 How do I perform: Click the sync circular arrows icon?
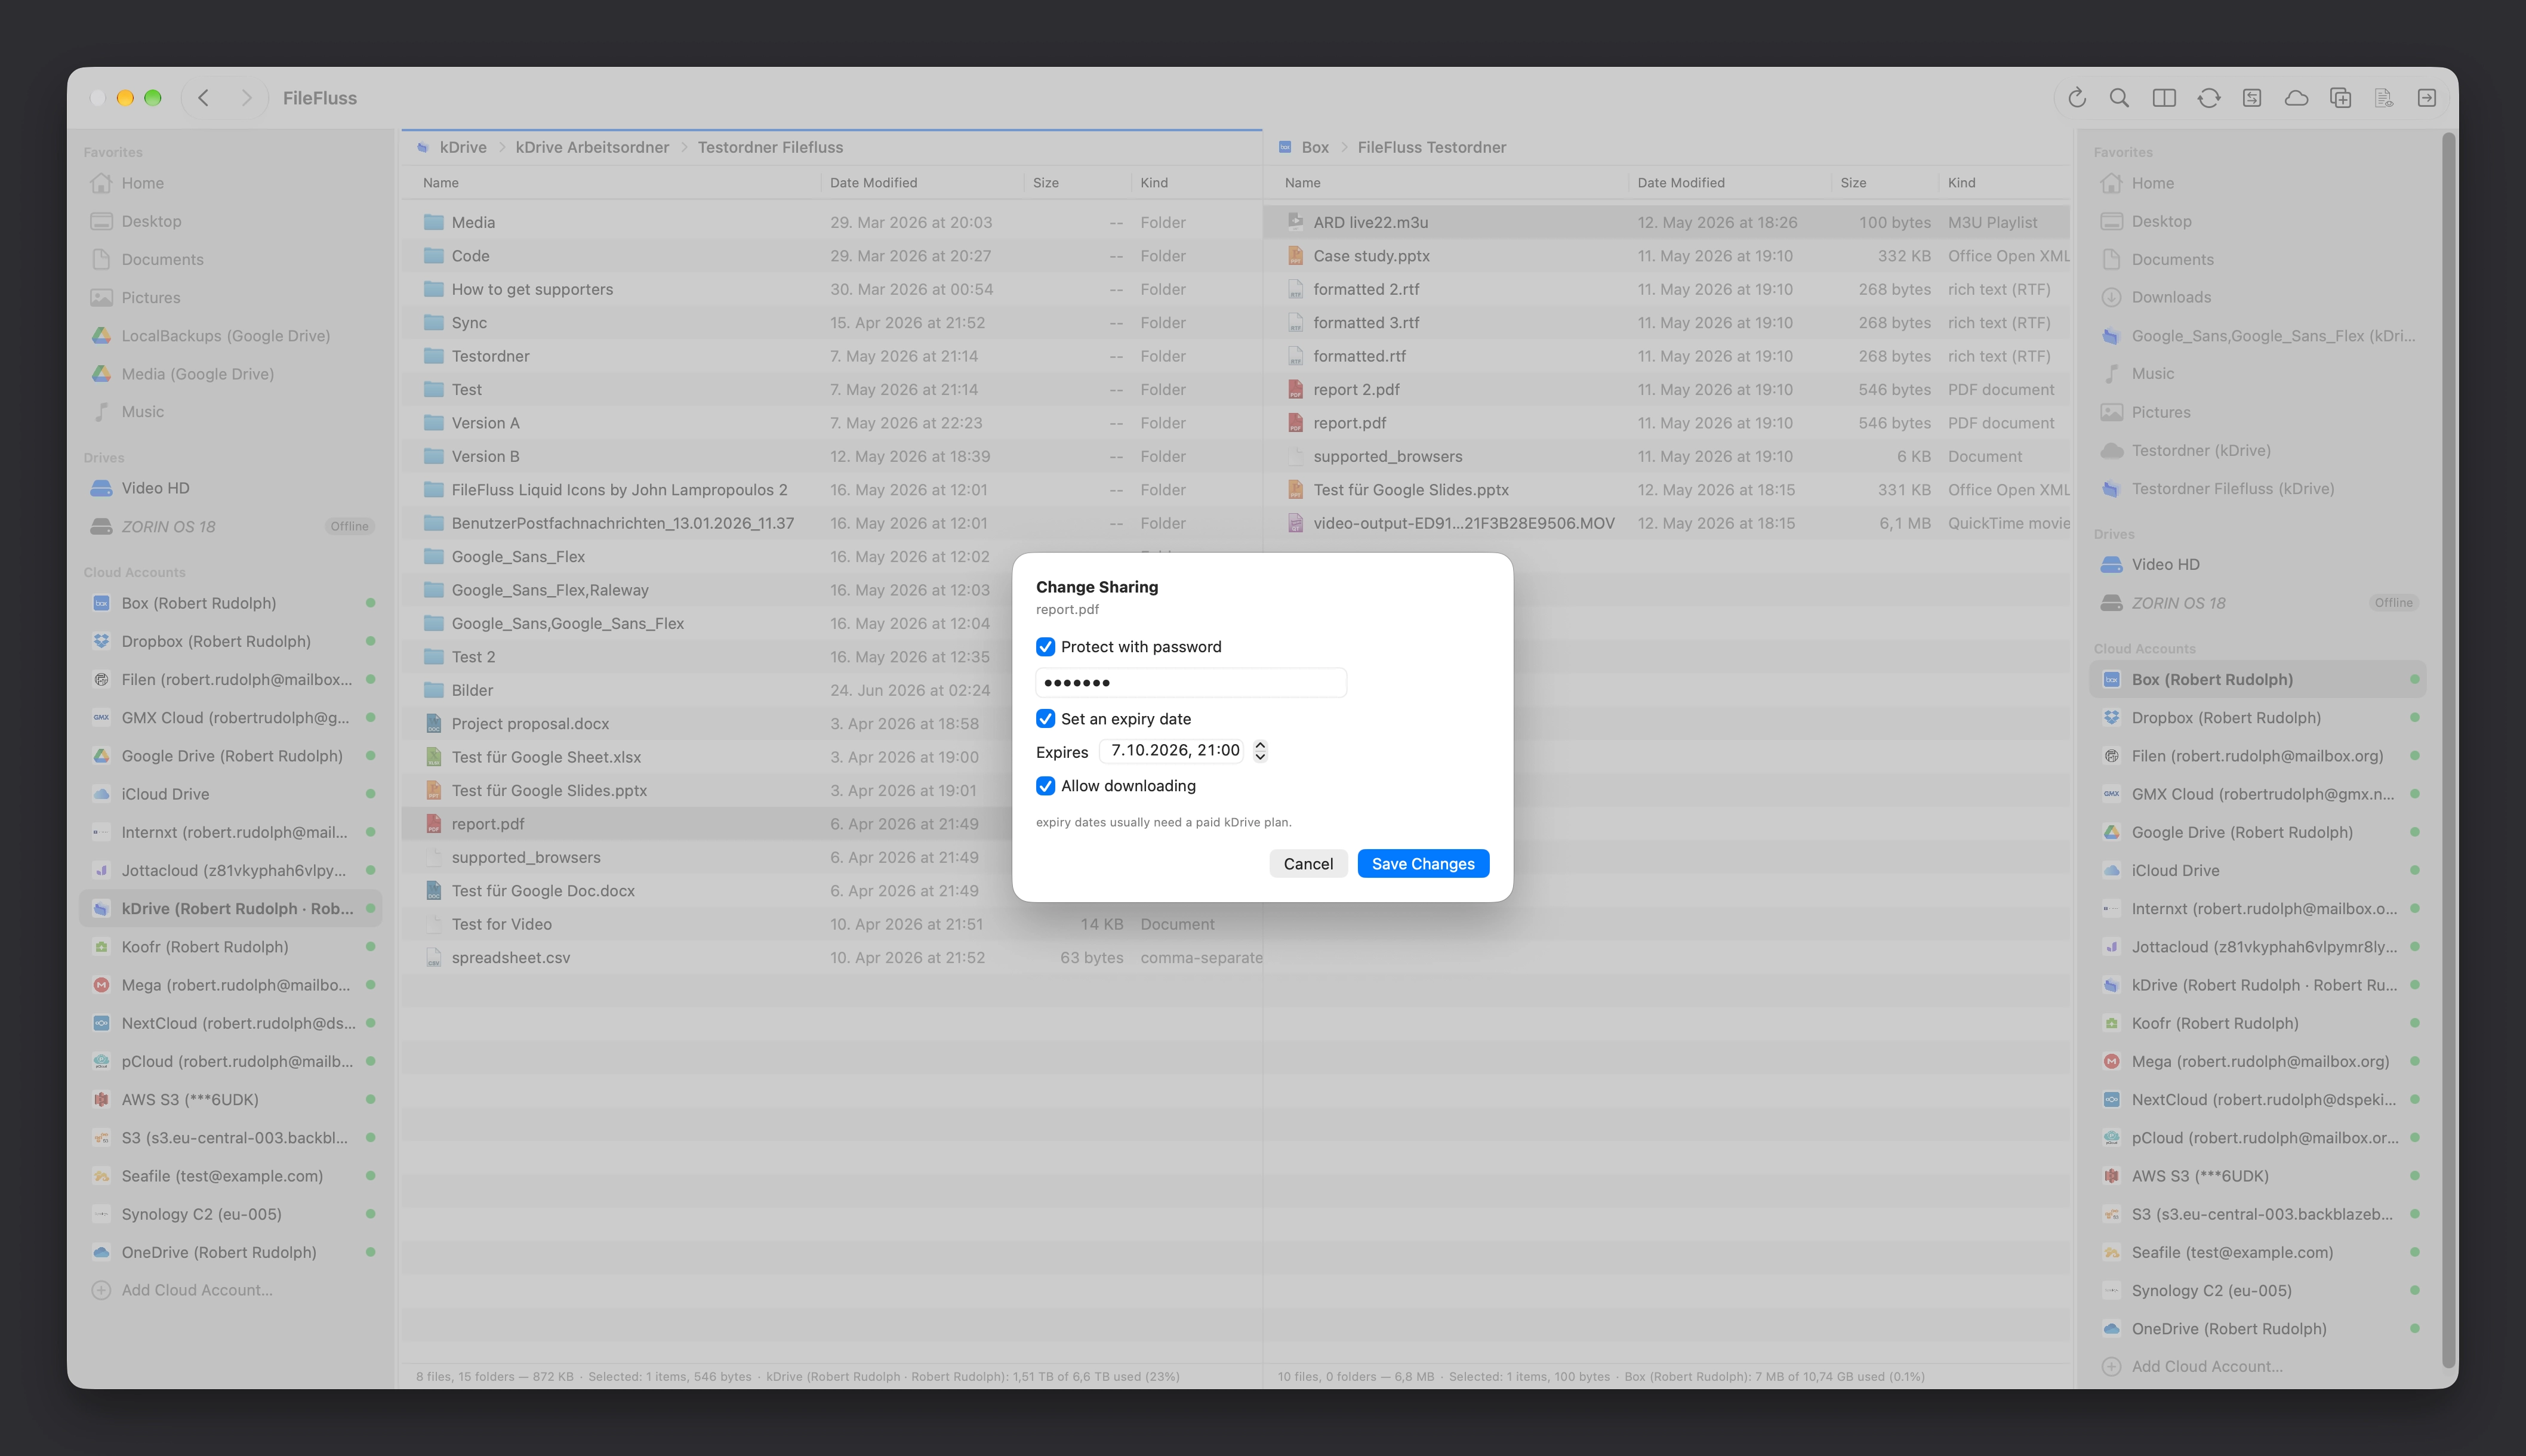pos(2209,98)
